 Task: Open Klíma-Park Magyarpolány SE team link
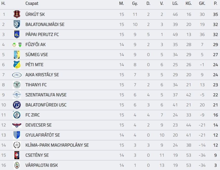pos(57,145)
